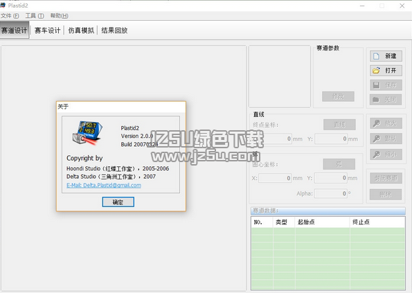Click the 类型 column header
This screenshot has height=293, width=412.
(x=284, y=222)
